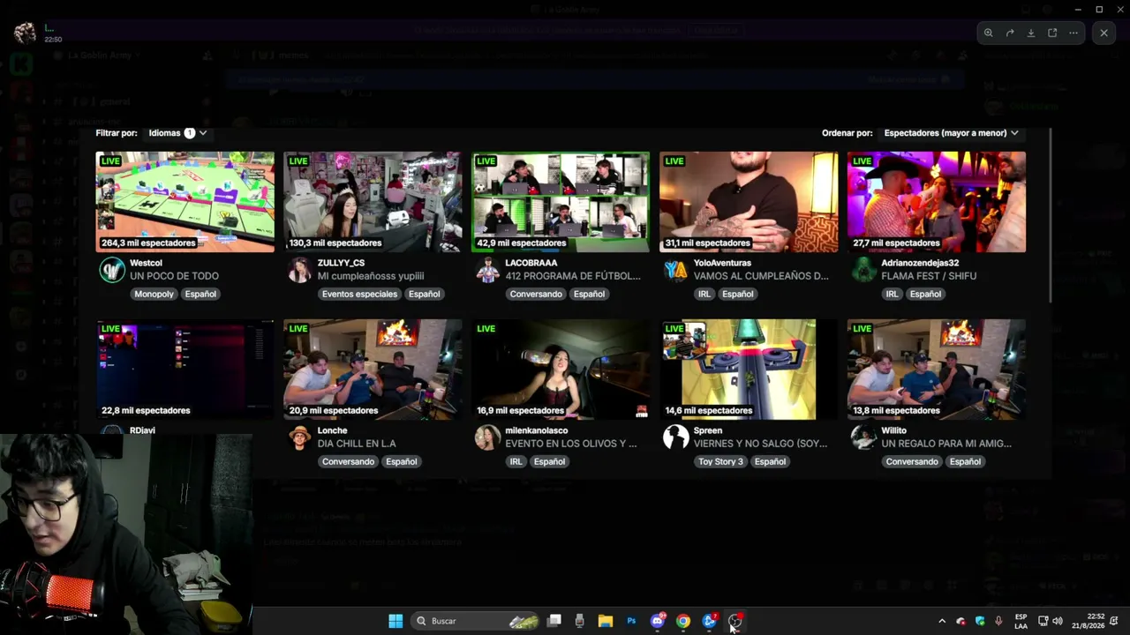
Task: Open the 'Mi cumpleañosss yupiiii' stream title
Action: 371,276
